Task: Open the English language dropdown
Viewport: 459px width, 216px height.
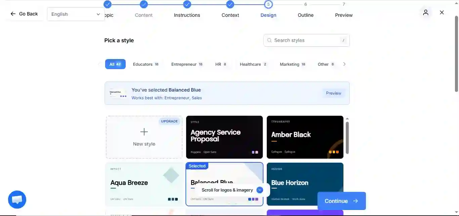Action: pyautogui.click(x=76, y=14)
